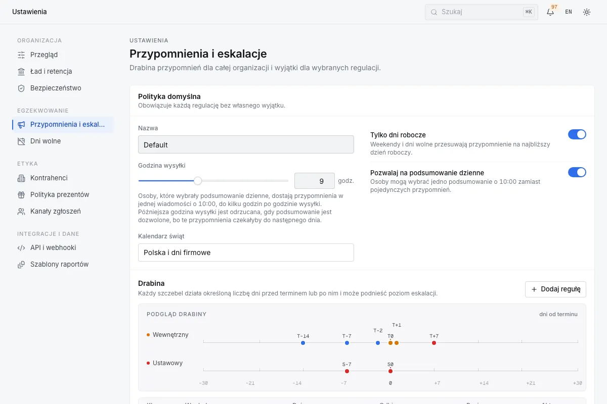Click the T0 marker on the timeline
607x404 pixels.
[391, 343]
